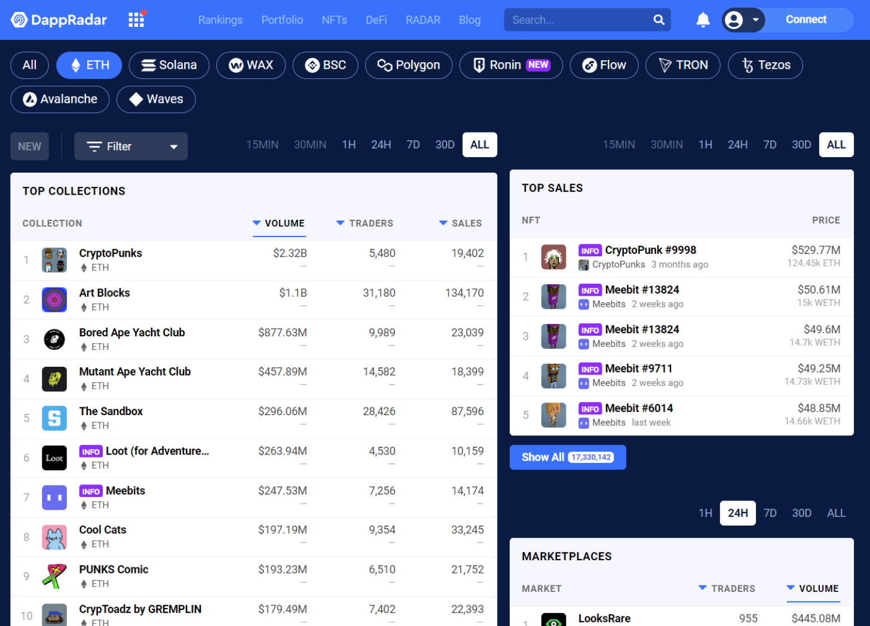Click the search magnifier icon
This screenshot has height=626, width=870.
pyautogui.click(x=658, y=20)
